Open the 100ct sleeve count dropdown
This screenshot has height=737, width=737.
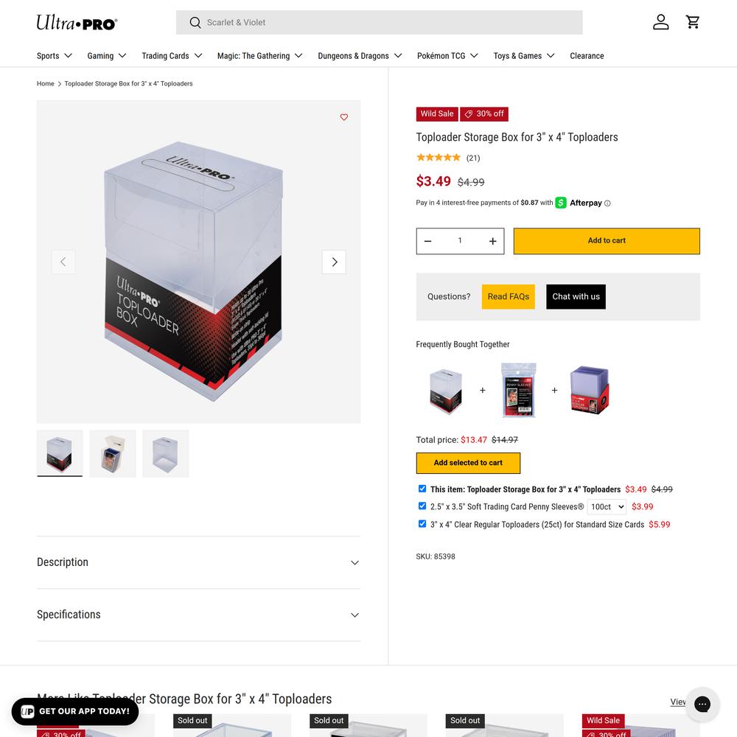click(607, 507)
